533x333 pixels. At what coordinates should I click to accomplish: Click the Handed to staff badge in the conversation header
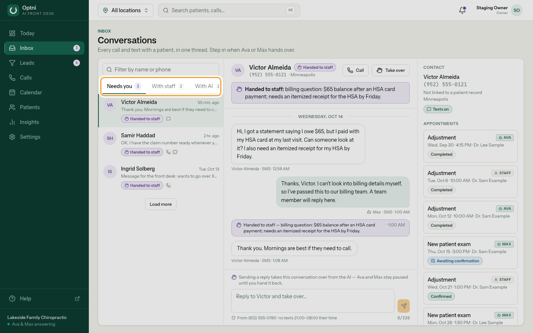(x=315, y=67)
